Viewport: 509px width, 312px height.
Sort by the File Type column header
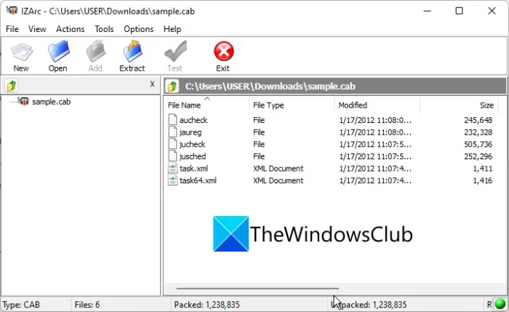(x=268, y=105)
